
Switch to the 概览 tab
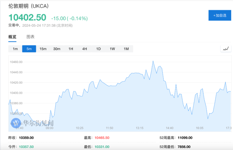[x=12, y=37]
